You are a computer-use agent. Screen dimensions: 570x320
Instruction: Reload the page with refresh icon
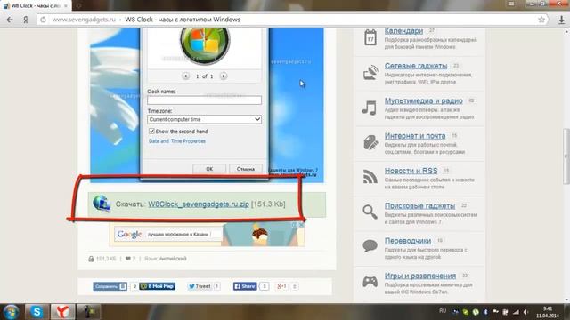(x=44, y=20)
